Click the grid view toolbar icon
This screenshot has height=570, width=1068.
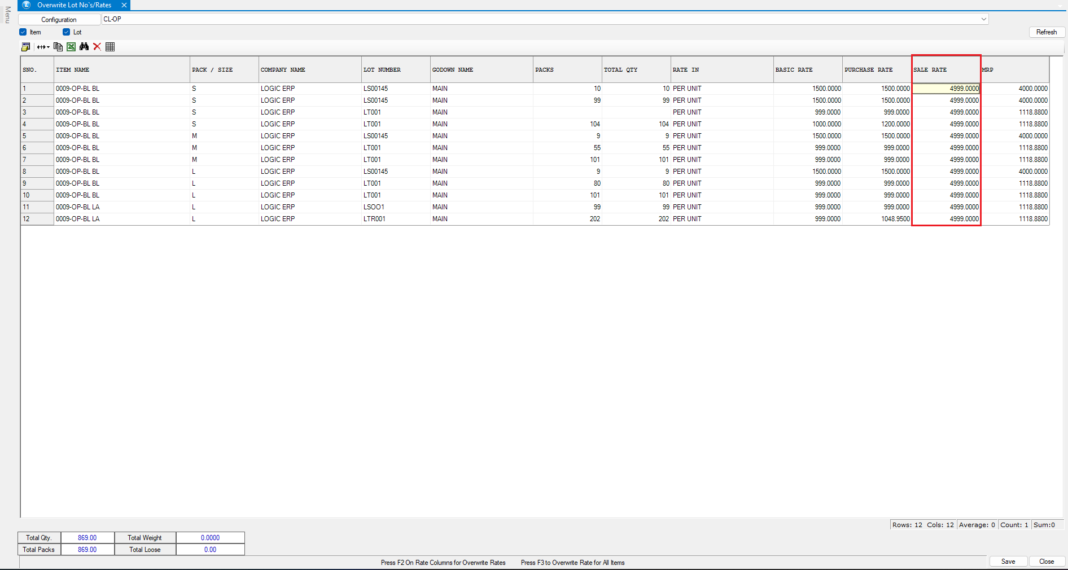point(110,47)
